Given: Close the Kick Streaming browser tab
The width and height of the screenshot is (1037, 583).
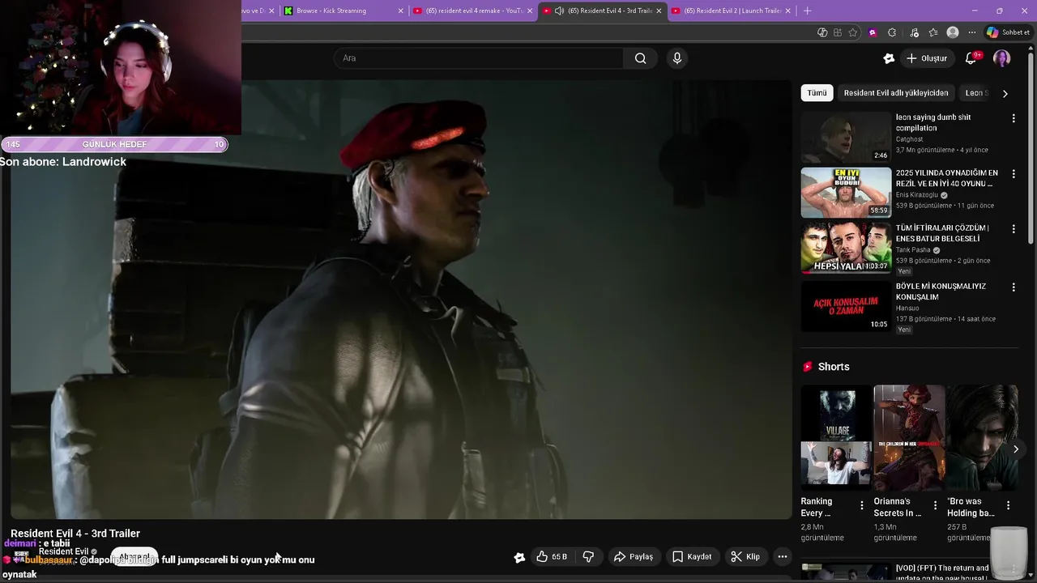Looking at the screenshot, I should 400,11.
